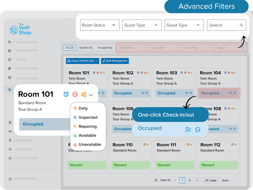Switch to the All (23) tab
253x190 pixels.
click(x=70, y=48)
